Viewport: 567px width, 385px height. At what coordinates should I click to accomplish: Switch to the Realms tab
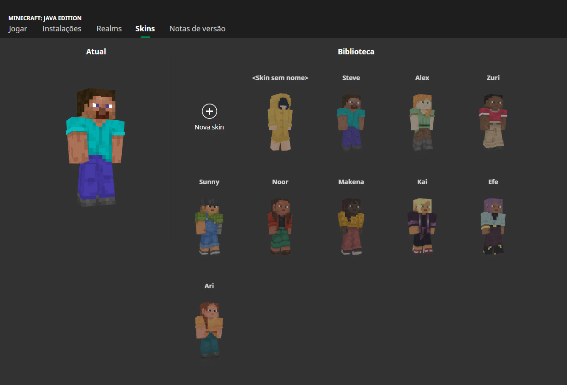[x=109, y=29]
